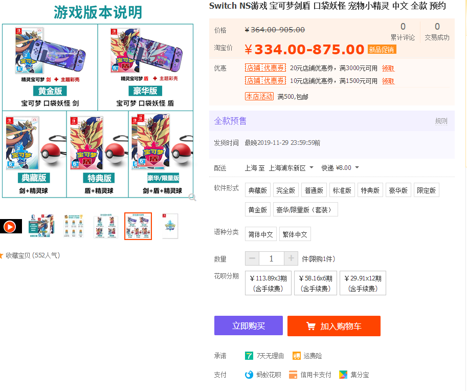Select the fourth thumbnail with four editions
Viewport: 467px width, 391px height.
(x=106, y=226)
